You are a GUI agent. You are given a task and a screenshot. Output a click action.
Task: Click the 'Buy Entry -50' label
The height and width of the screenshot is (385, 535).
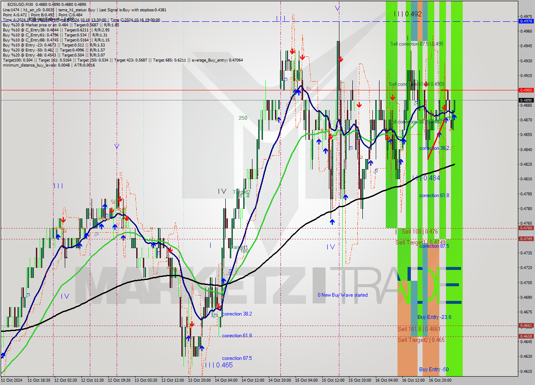pyautogui.click(x=434, y=370)
